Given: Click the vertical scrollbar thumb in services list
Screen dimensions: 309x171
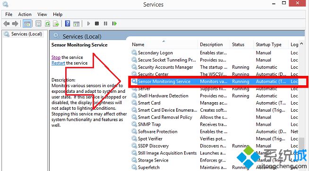Looking at the screenshot, I should [302, 145].
